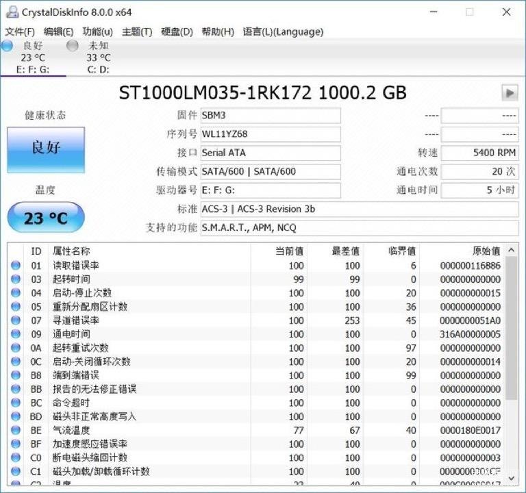
Task: Open the 语言(L)(Language) menu
Action: pyautogui.click(x=283, y=32)
